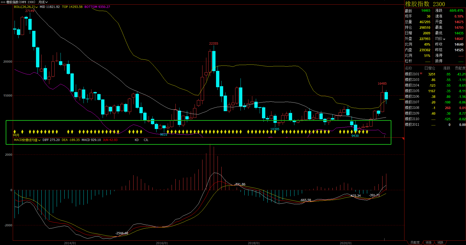The image size is (466, 245).
Task: Expand the 均价 dropdown arrow in the quote panel
Action: [x=444, y=39]
